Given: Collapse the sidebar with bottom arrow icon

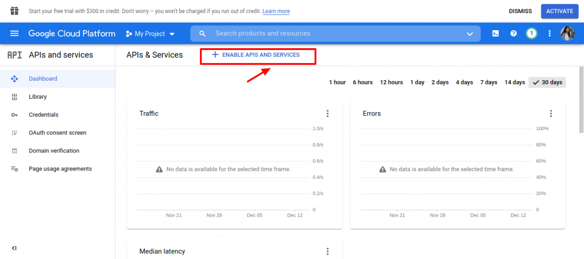Looking at the screenshot, I should tap(14, 248).
